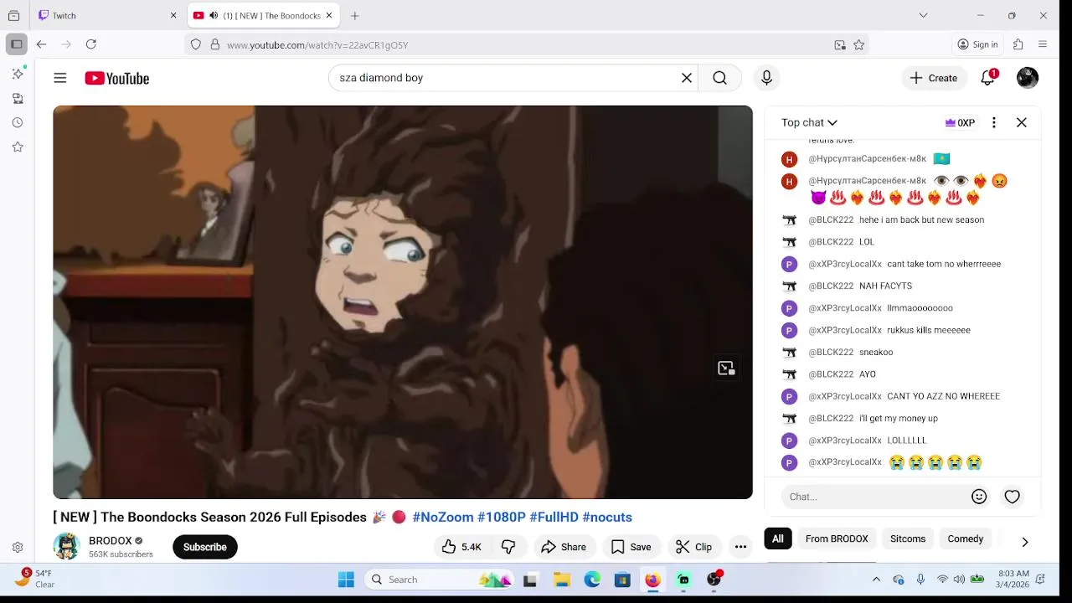Follow the #FullHD hashtag link

coord(554,518)
